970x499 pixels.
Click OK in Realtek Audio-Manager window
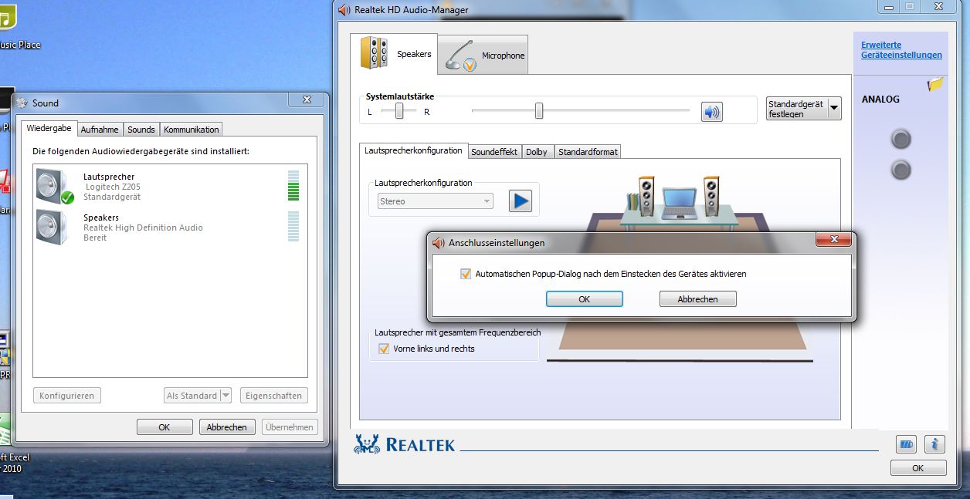pyautogui.click(x=917, y=468)
